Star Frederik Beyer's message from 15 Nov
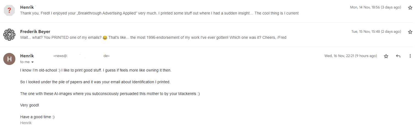 click(x=410, y=32)
